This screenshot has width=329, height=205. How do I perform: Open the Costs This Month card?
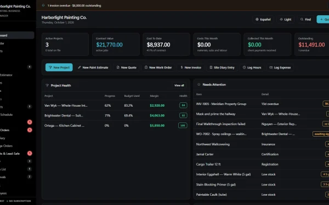[x=217, y=44]
